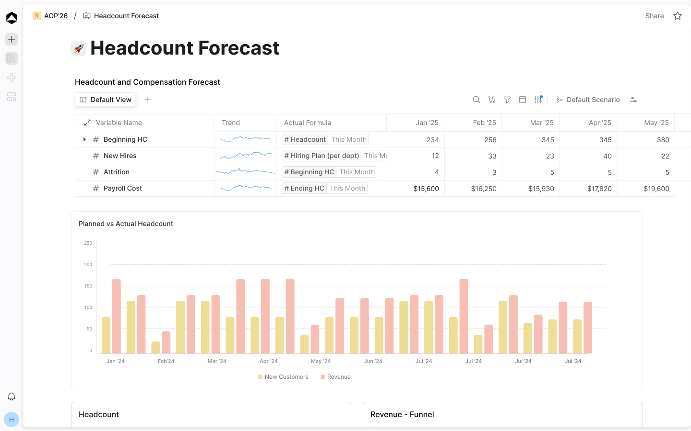Search the forecast table with magnifier icon
Screen dimensions: 691x431
pyautogui.click(x=477, y=100)
